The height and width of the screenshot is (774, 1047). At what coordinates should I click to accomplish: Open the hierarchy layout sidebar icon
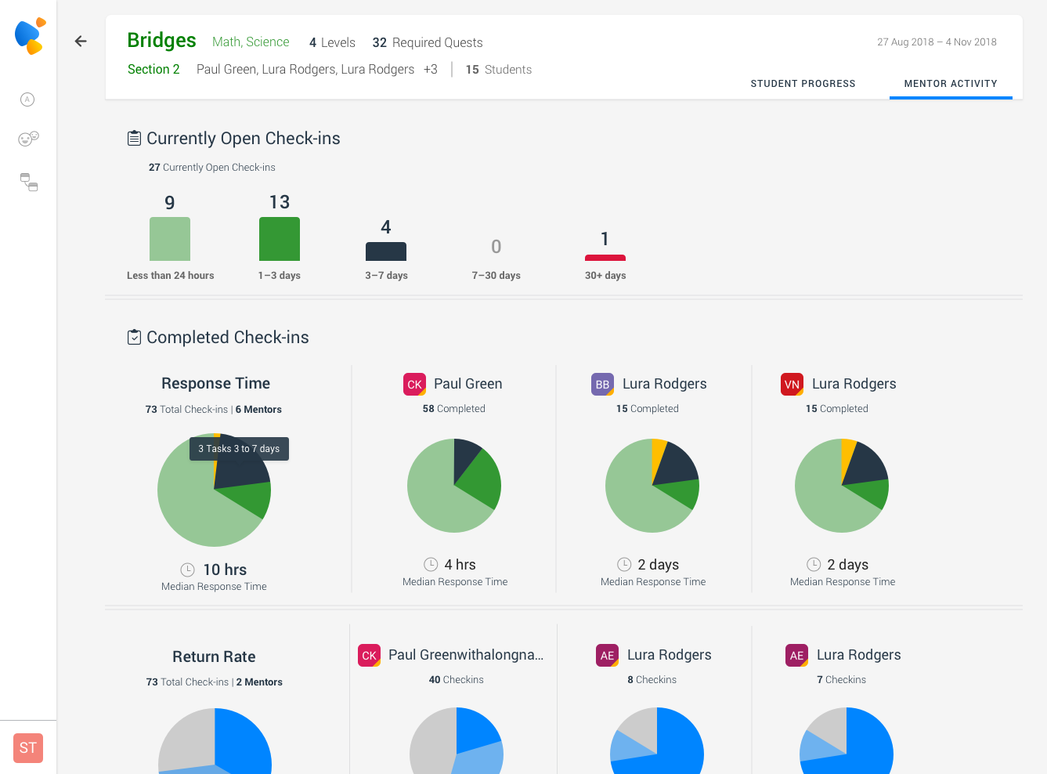click(x=29, y=183)
